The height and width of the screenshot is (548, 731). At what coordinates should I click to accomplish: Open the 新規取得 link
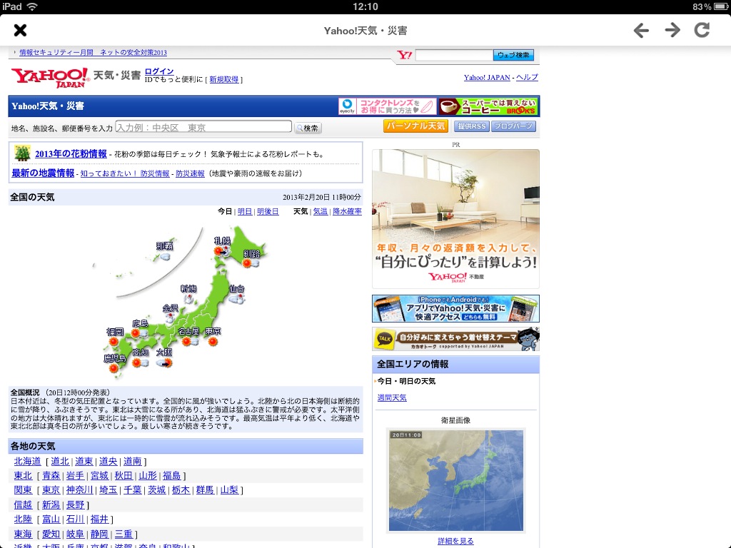(x=223, y=80)
